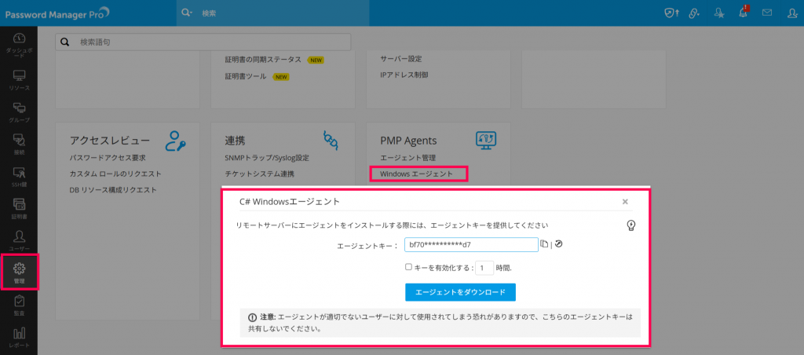Open the chain link dropdown in header

(694, 13)
